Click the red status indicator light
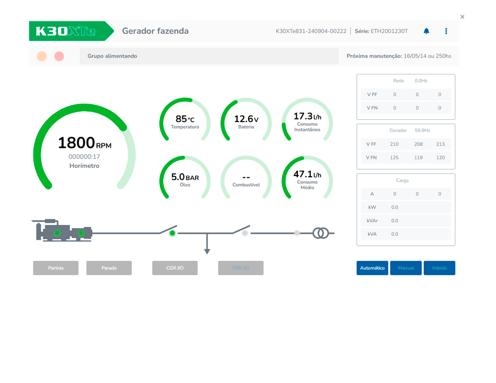Image resolution: width=496 pixels, height=383 pixels. click(x=59, y=56)
